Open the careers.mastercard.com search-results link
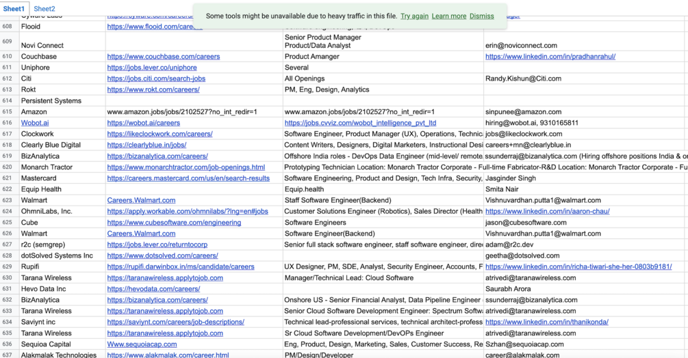Viewport: 688px width, 358px height. [x=188, y=178]
